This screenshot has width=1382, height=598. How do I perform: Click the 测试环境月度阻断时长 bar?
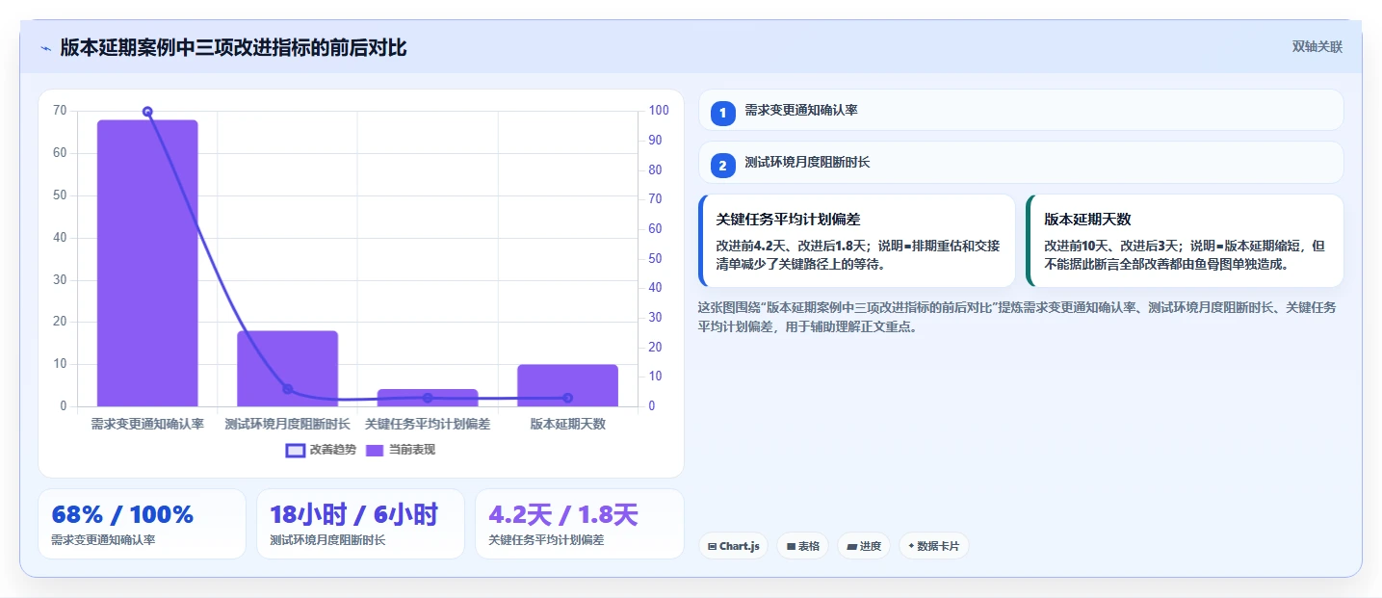(287, 369)
